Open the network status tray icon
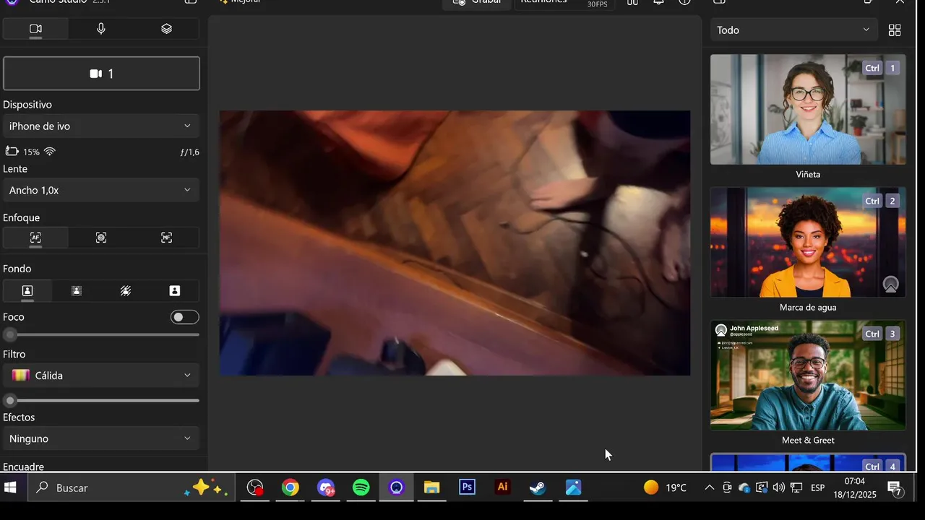The image size is (925, 520). (796, 487)
